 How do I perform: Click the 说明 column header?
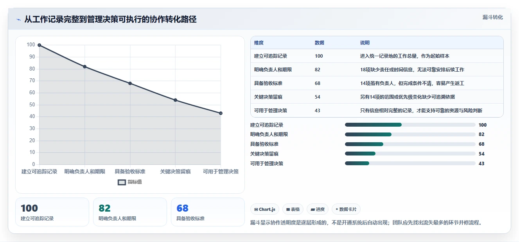pyautogui.click(x=365, y=43)
